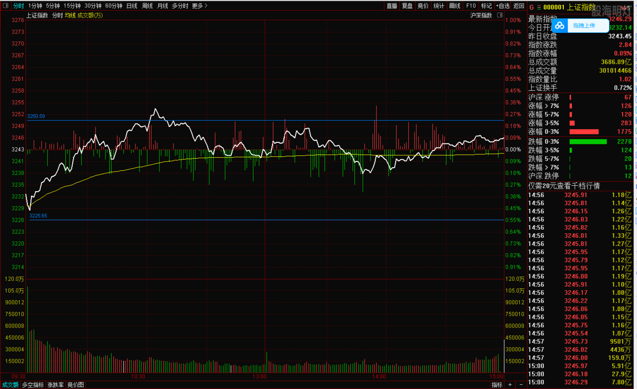
Task: Click the red bar for 涨幅 0-3%
Action: pyautogui.click(x=584, y=132)
